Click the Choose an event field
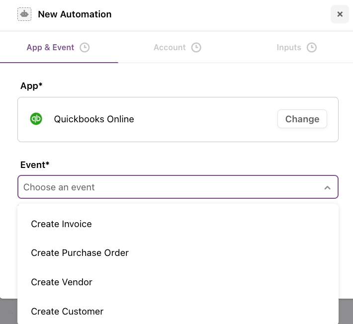The height and width of the screenshot is (324, 353). click(x=178, y=187)
